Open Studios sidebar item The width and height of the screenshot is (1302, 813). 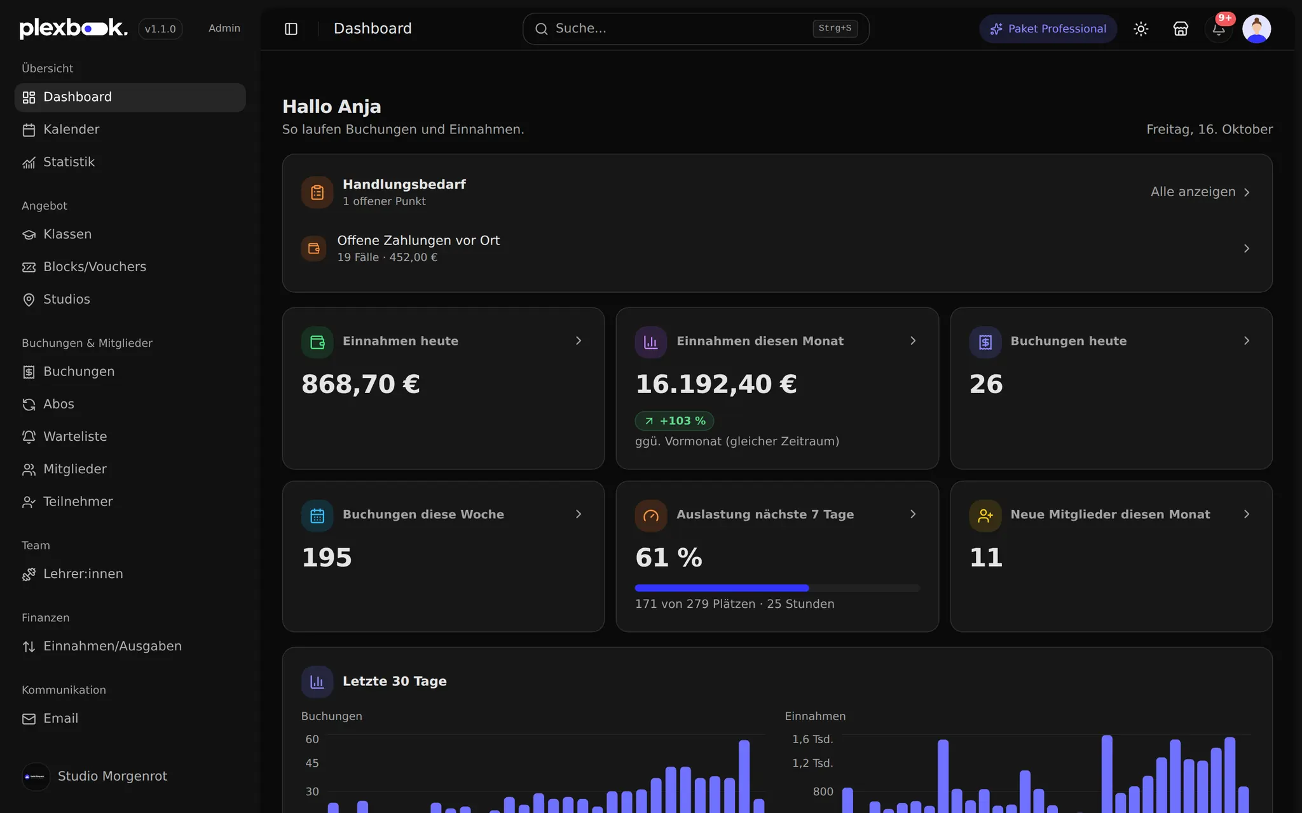pos(130,299)
